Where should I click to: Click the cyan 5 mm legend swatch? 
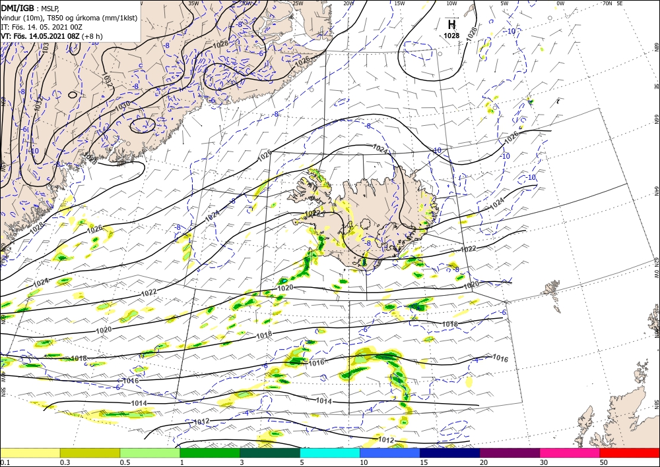330,453
